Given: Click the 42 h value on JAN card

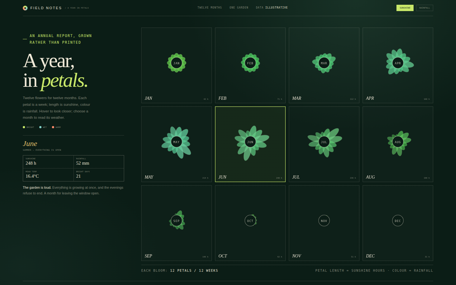Looking at the screenshot, I should [x=206, y=99].
